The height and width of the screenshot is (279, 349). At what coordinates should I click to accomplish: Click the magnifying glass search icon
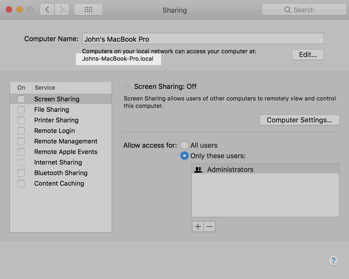pos(287,10)
